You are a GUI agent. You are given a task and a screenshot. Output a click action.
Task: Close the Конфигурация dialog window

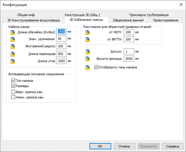(181, 5)
